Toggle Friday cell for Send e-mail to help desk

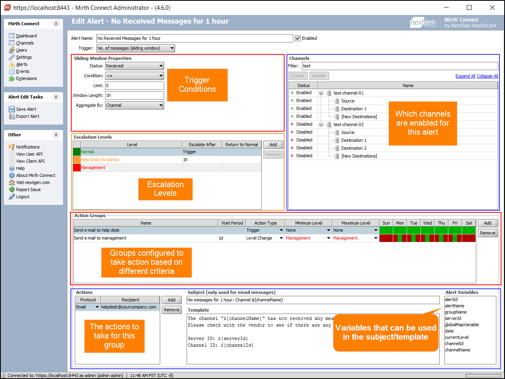tap(455, 230)
